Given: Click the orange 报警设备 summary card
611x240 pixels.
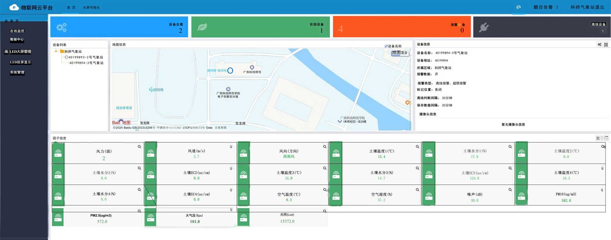Looking at the screenshot, I should 401,27.
